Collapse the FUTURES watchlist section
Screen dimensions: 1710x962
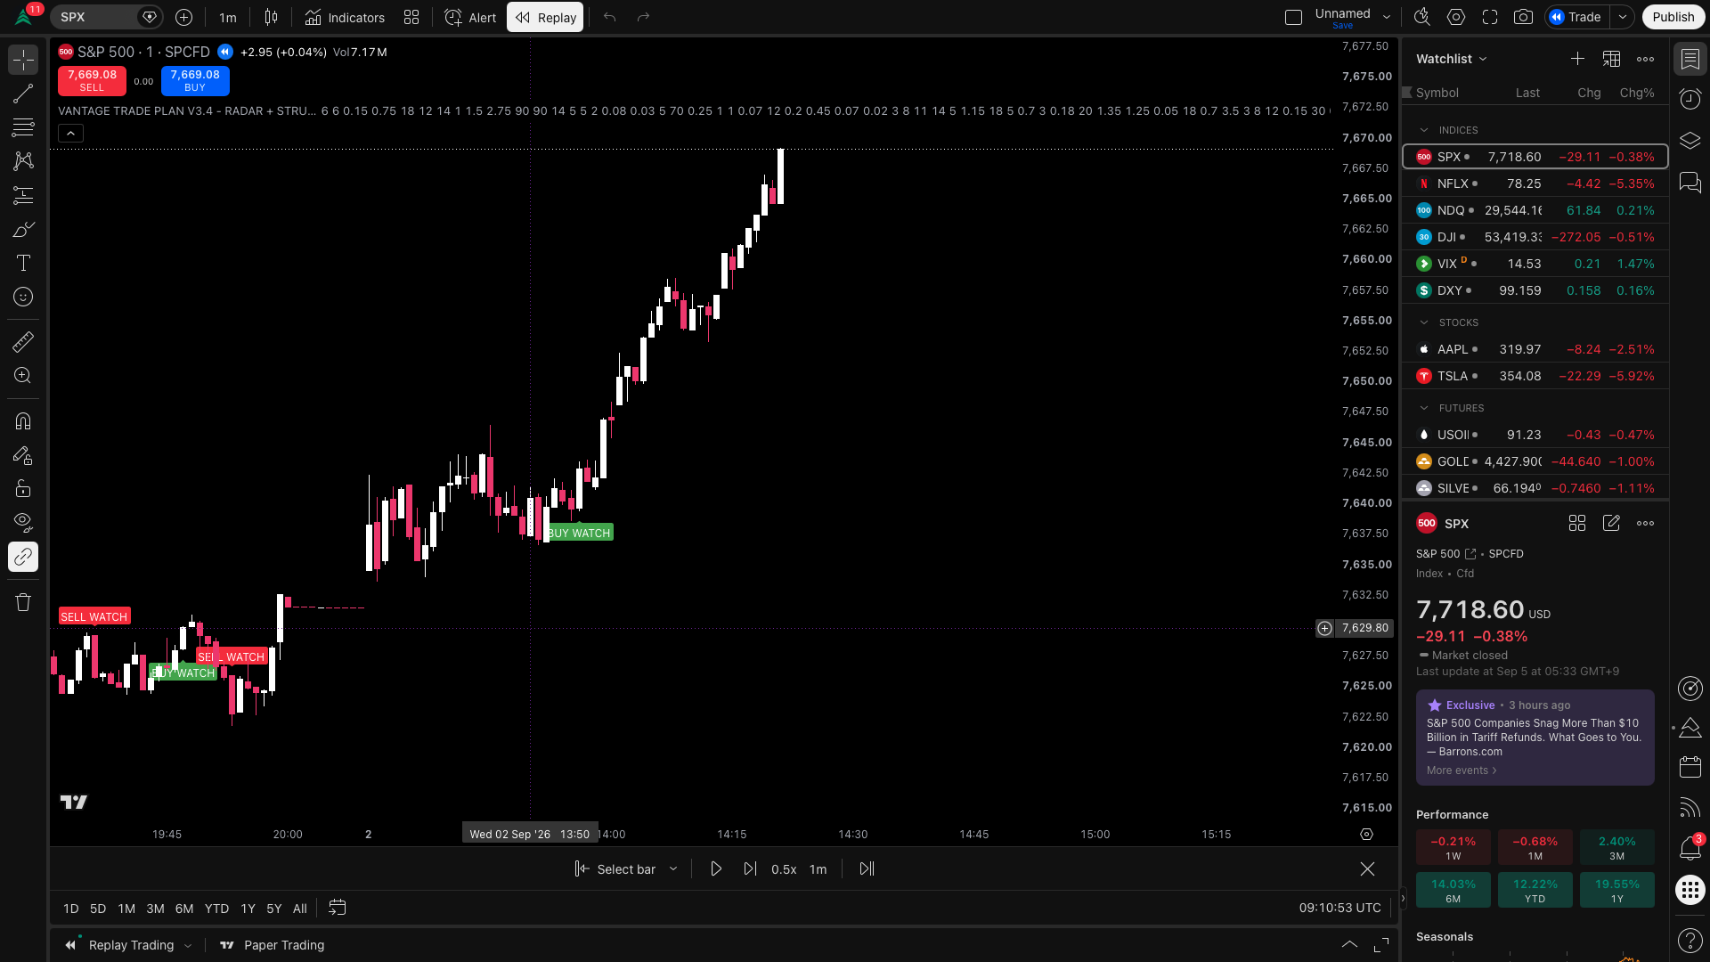(x=1424, y=408)
